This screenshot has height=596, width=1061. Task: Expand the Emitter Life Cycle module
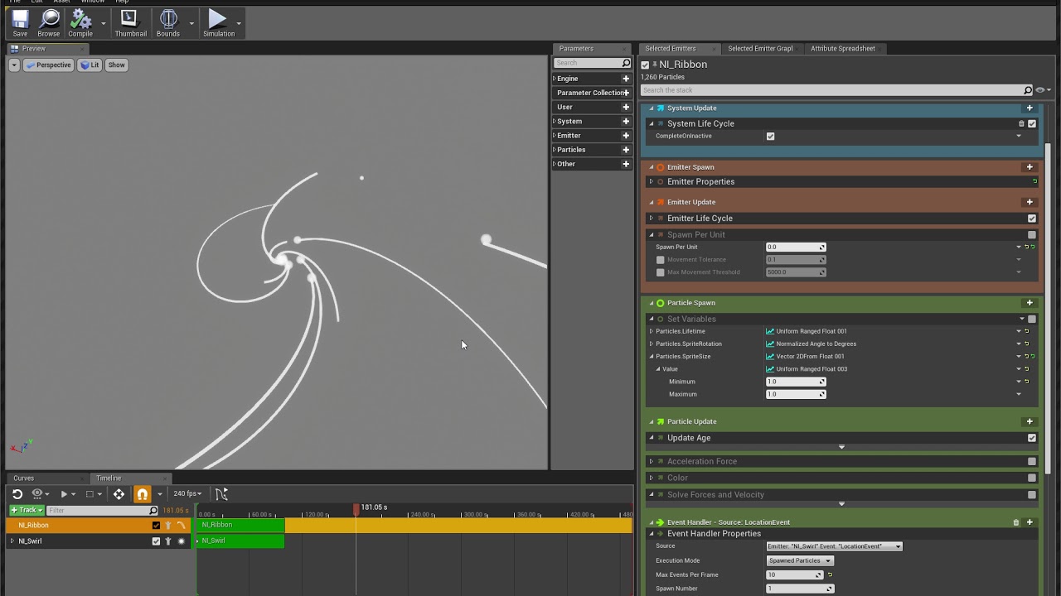(651, 219)
